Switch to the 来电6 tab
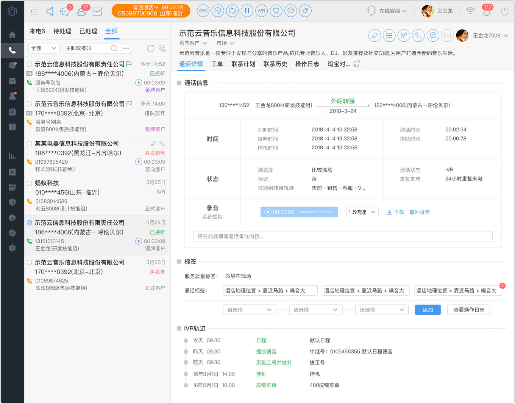515x404 pixels. (37, 31)
